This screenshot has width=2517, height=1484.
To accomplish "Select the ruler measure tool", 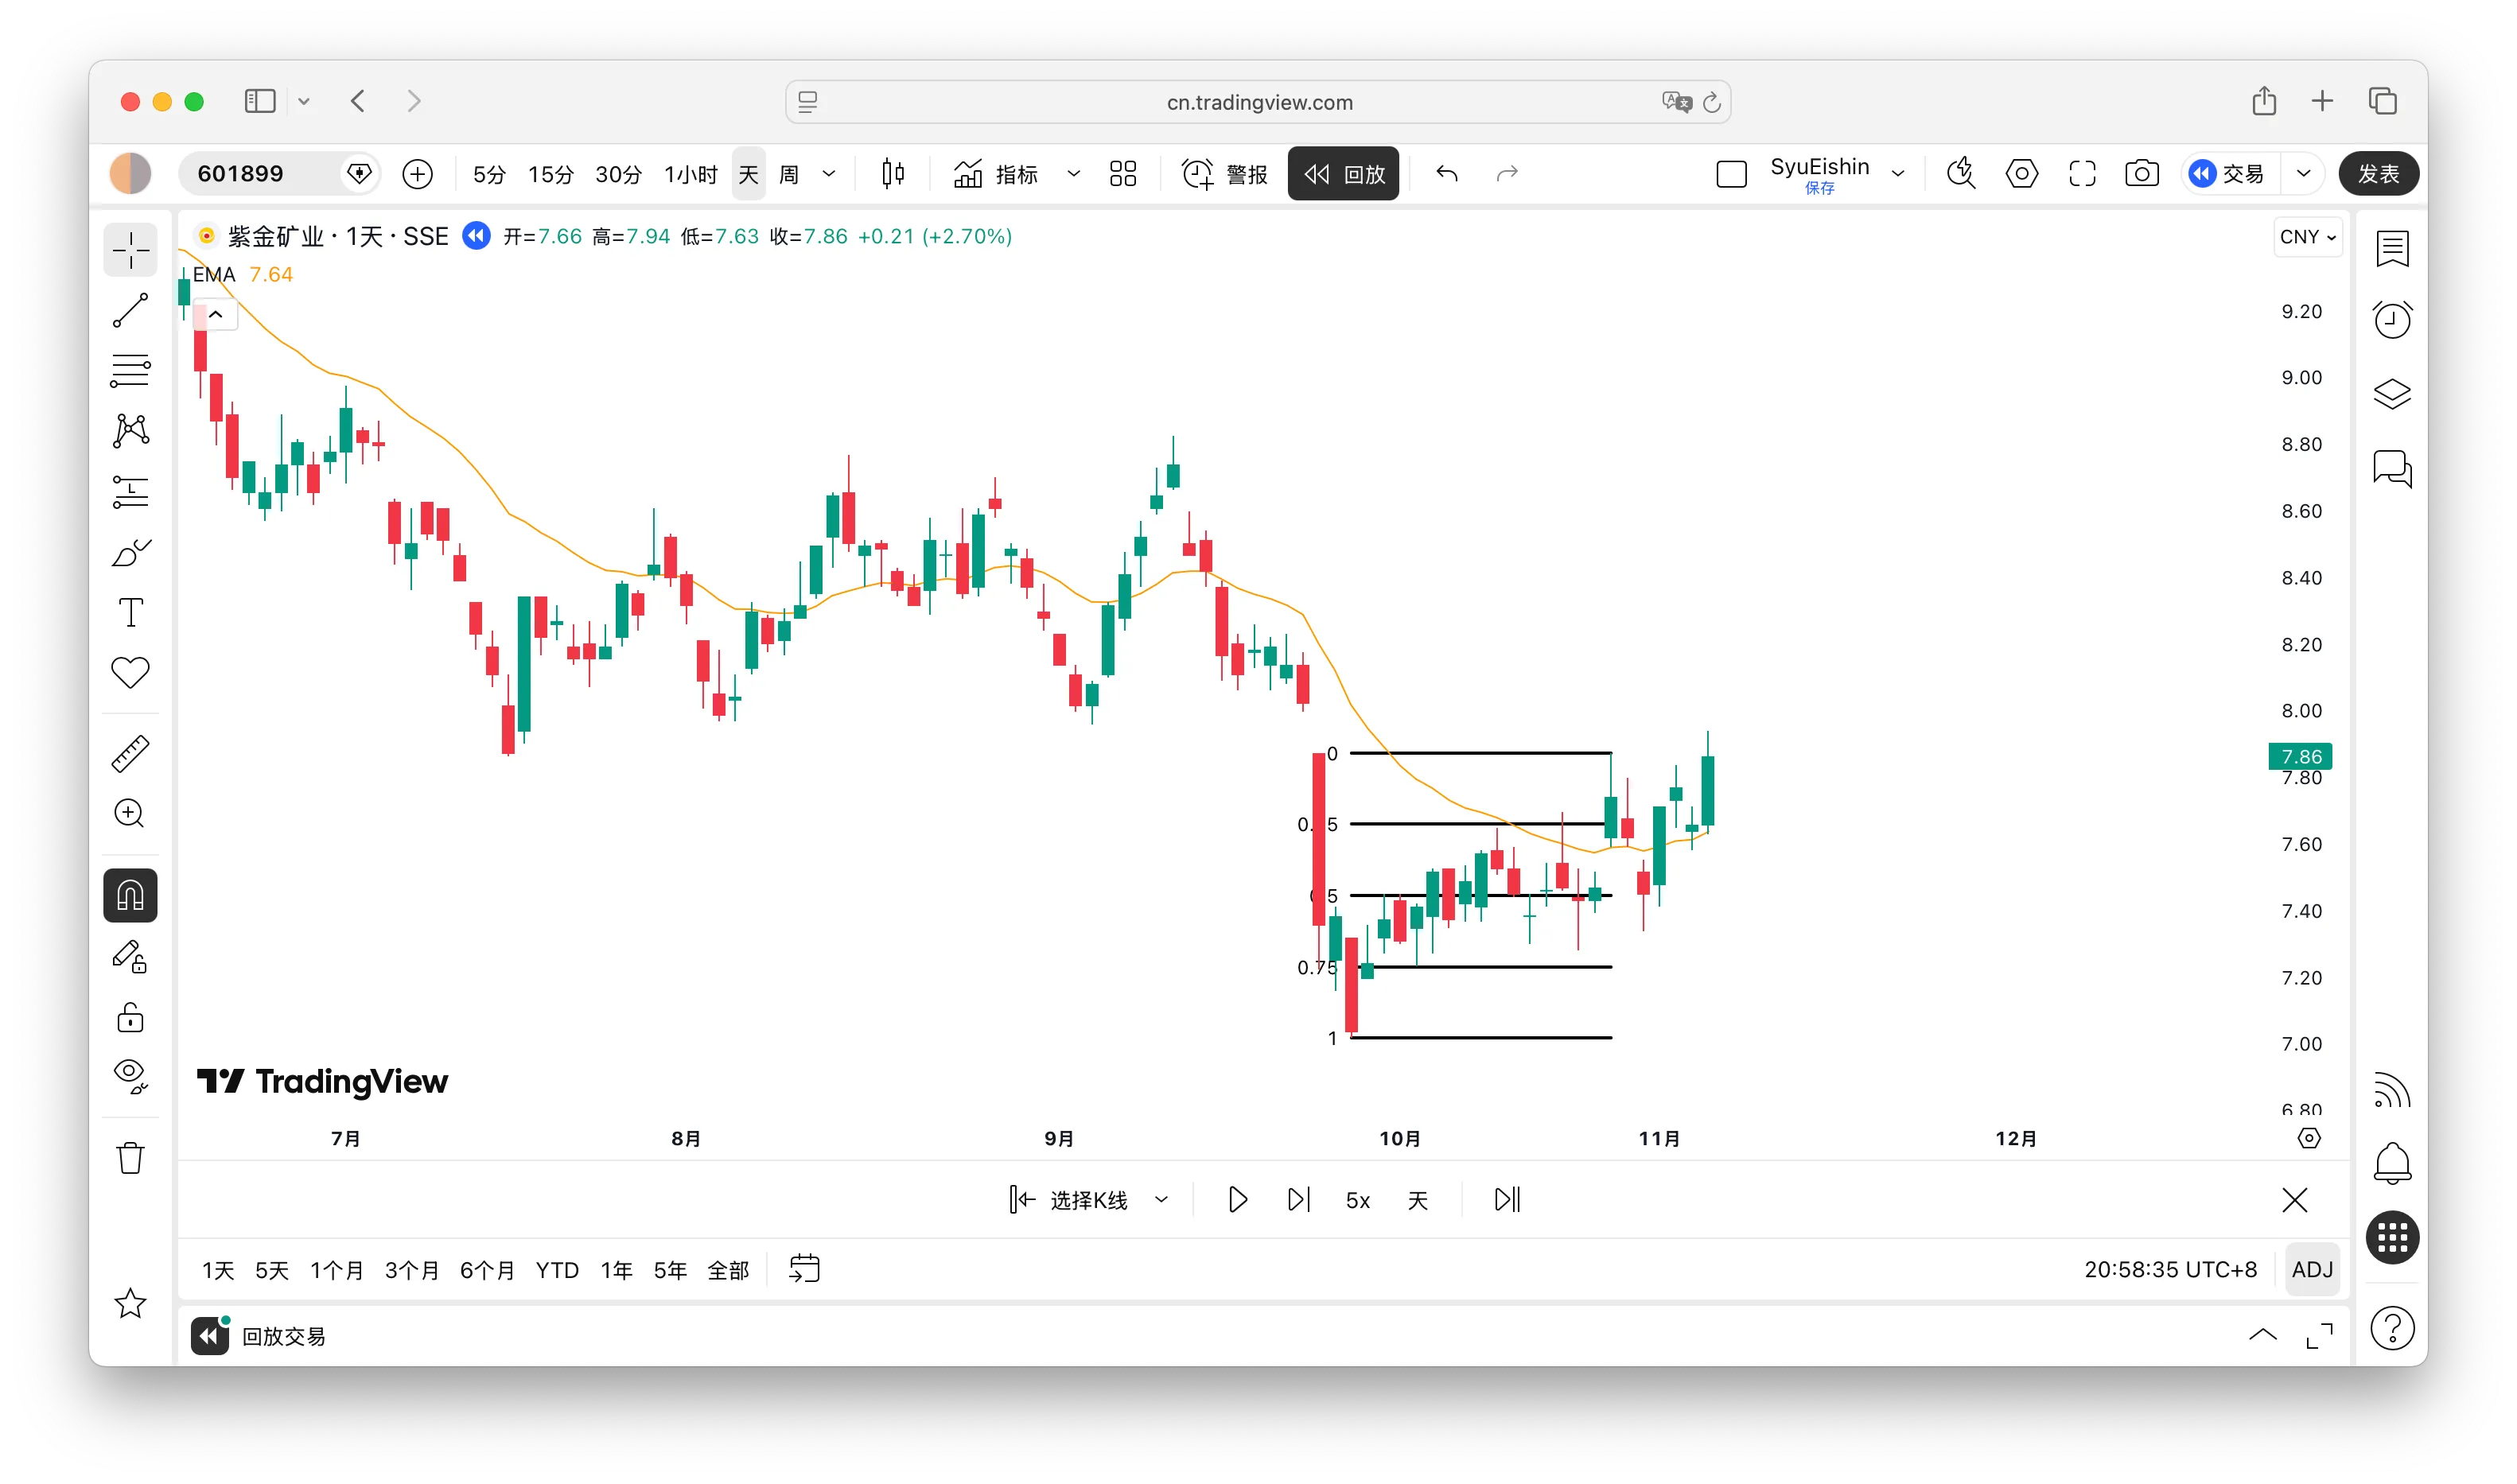I will point(130,753).
